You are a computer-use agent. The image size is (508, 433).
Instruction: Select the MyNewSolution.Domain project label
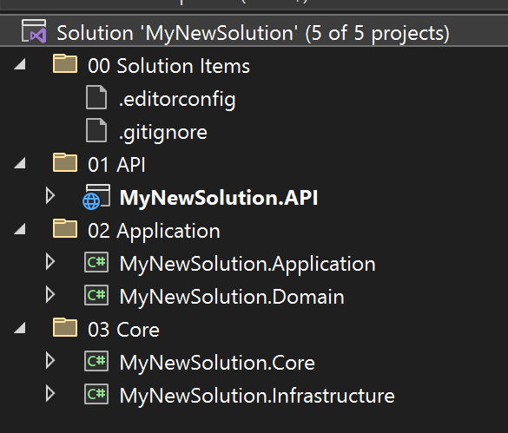tap(232, 296)
